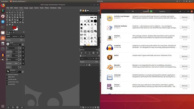194x109 pixels.
Task: Switch to the Updates tab in Ubuntu Software
Action: tap(162, 12)
